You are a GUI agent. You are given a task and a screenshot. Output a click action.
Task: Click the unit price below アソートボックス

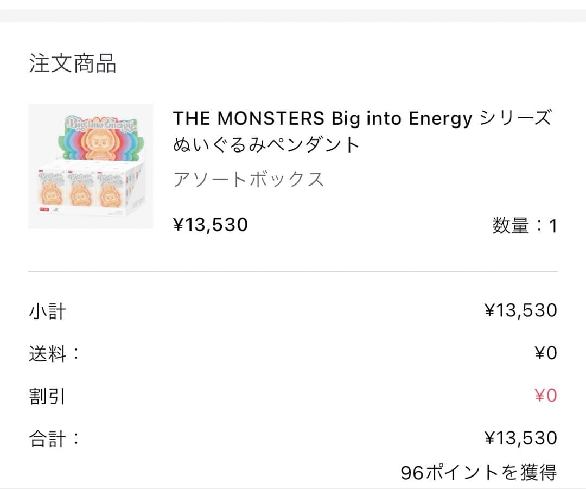click(211, 224)
